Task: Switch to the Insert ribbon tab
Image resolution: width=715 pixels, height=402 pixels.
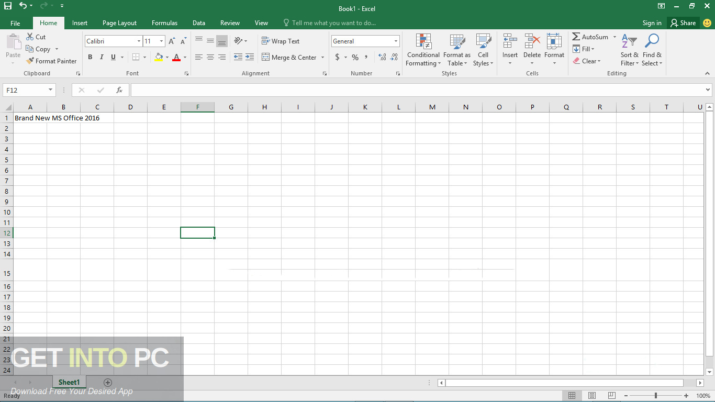Action: click(x=80, y=23)
